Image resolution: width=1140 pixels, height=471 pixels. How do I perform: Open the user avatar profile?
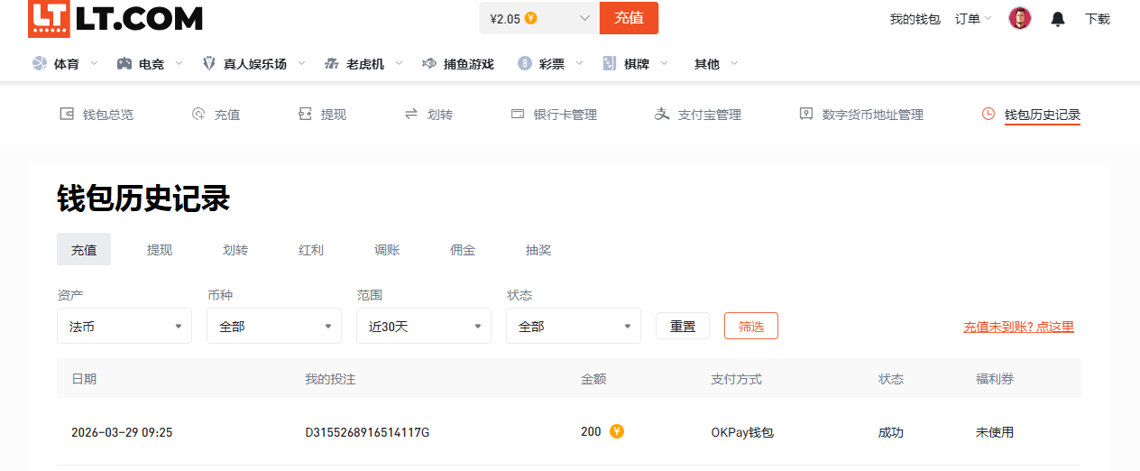coord(1020,18)
